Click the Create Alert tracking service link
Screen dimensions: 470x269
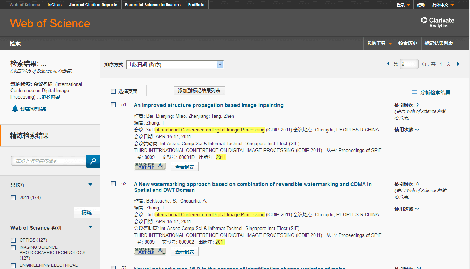click(33, 109)
